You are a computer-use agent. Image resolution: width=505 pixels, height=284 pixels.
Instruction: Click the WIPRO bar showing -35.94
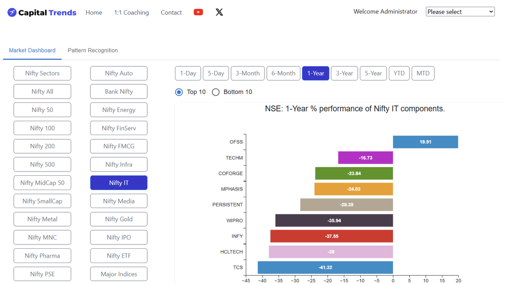(334, 221)
